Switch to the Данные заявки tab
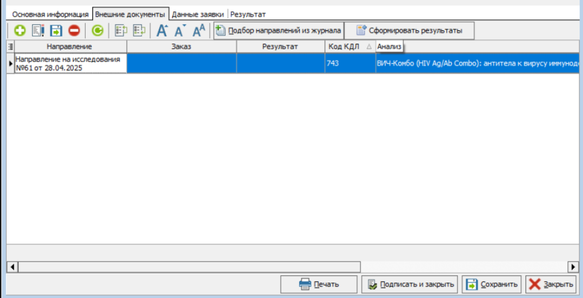This screenshot has height=298, width=583. pyautogui.click(x=197, y=14)
